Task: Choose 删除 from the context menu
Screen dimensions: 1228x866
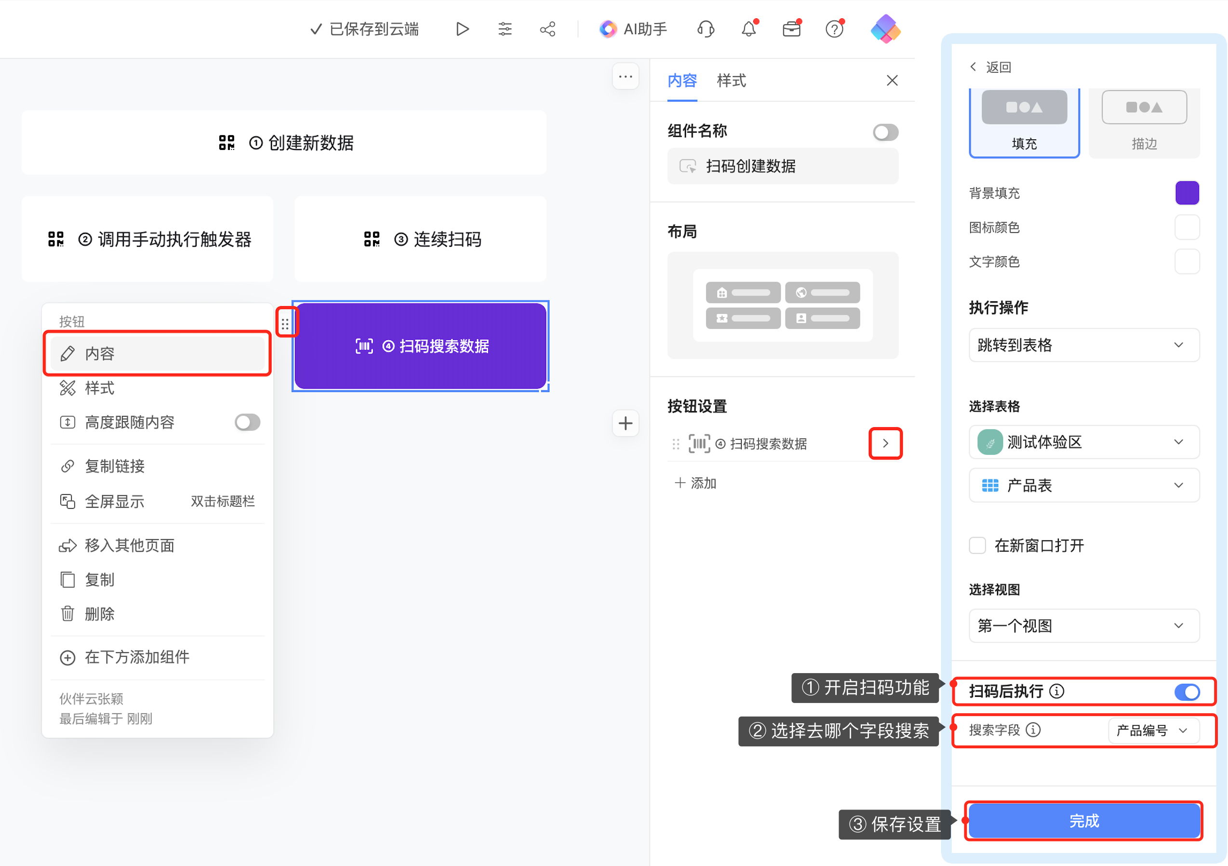Action: (x=158, y=614)
